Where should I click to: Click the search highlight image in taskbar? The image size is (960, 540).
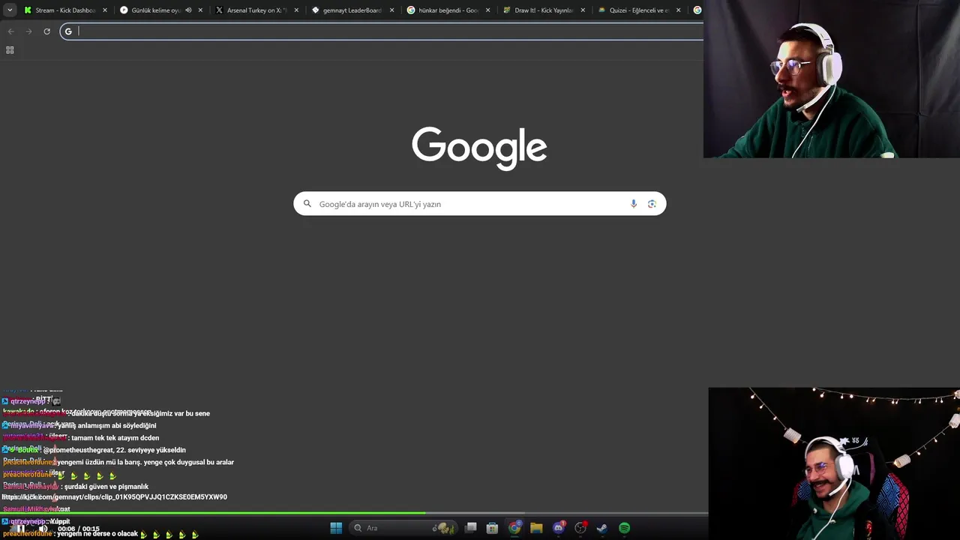(x=445, y=528)
